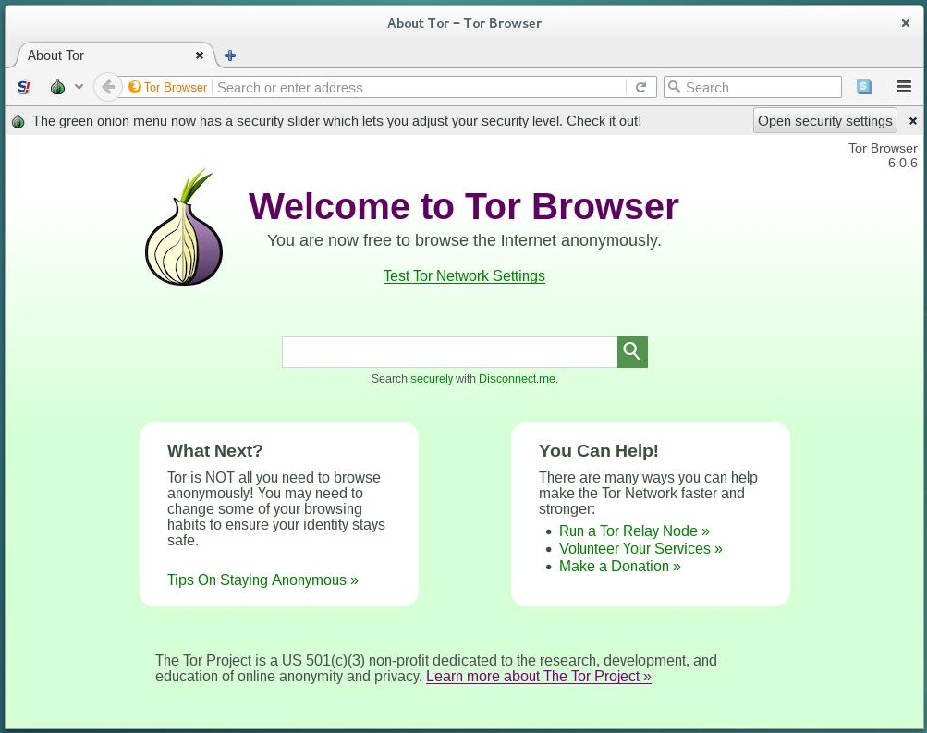This screenshot has height=733, width=927.
Task: Click the Tor Browser identity label in address bar
Action: (x=168, y=88)
